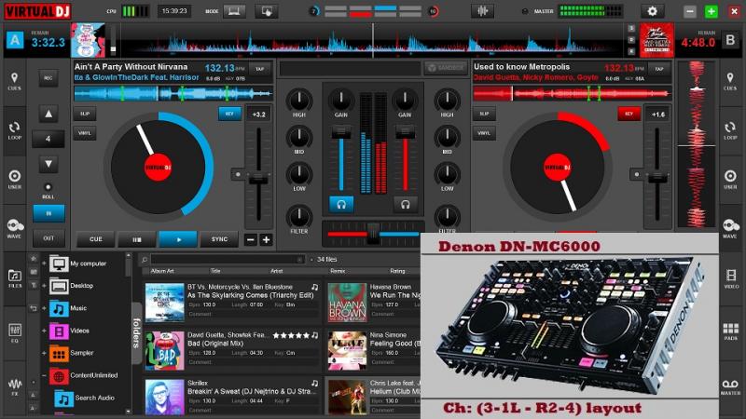Click deck A pitch slider handle

(x=258, y=179)
